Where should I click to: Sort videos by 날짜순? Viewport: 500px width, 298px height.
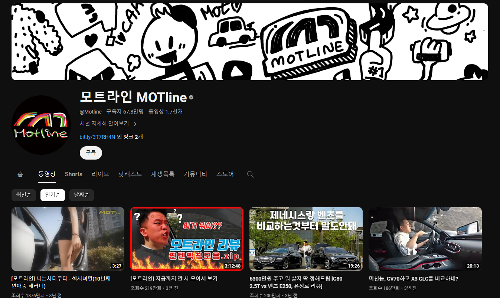click(82, 195)
